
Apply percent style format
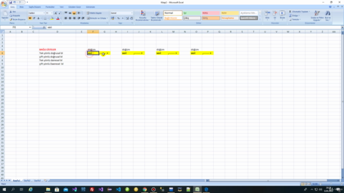point(118,18)
